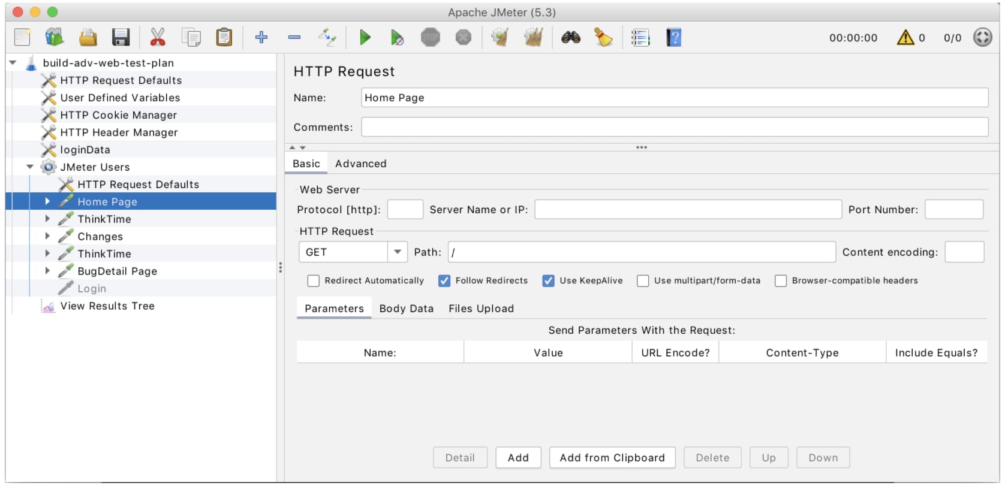The width and height of the screenshot is (1005, 489).
Task: Click the Detail button
Action: [x=460, y=458]
